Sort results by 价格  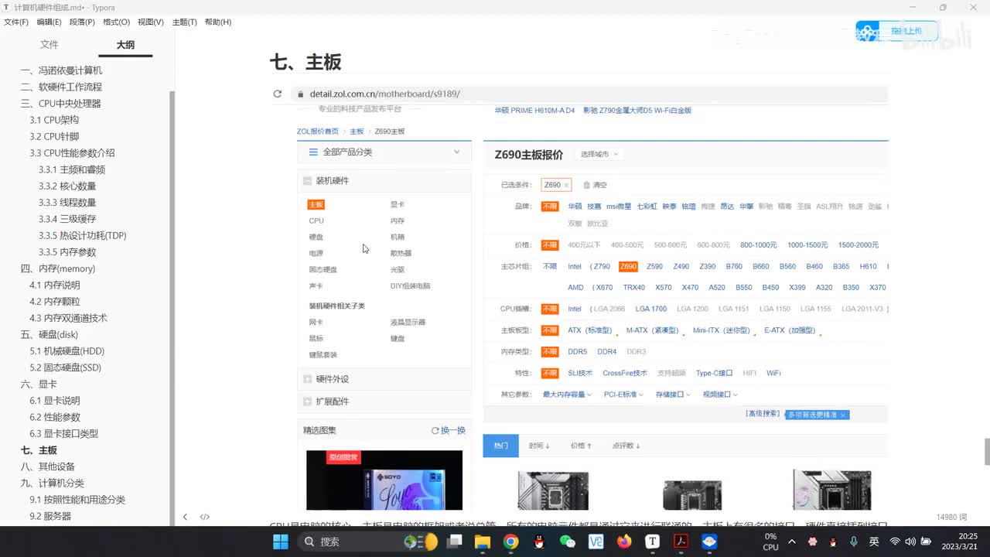pyautogui.click(x=581, y=446)
